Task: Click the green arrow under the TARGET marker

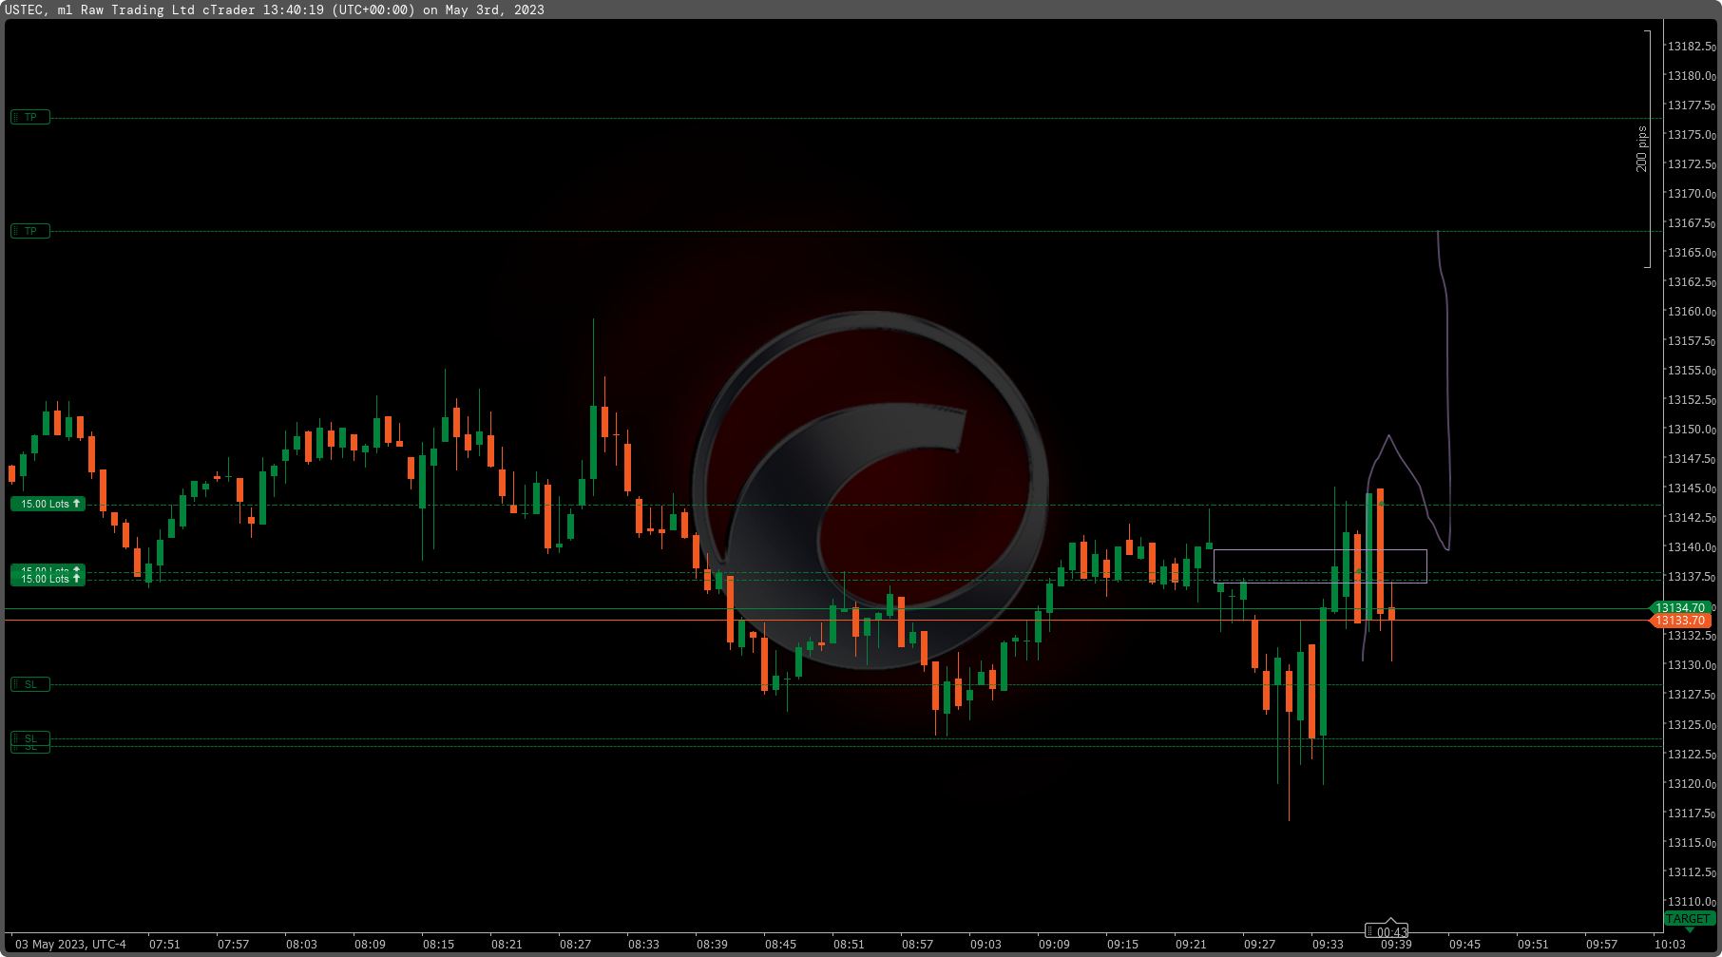Action: (1691, 931)
